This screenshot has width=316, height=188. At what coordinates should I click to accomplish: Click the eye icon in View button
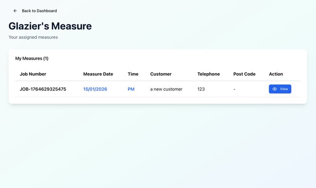click(x=275, y=89)
